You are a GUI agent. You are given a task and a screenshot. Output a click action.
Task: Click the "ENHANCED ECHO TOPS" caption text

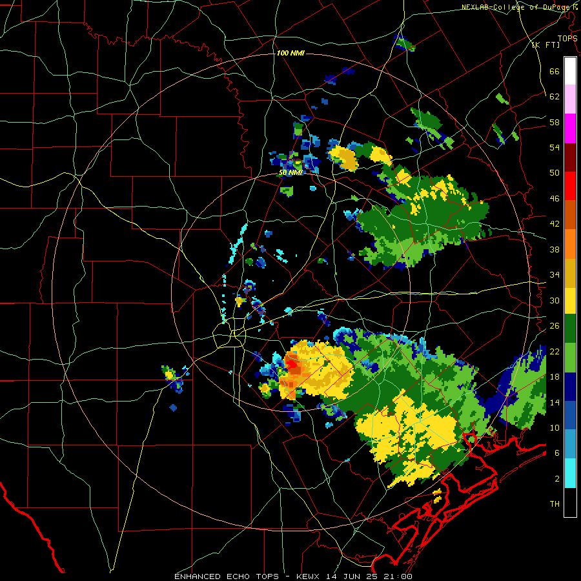pos(227,576)
